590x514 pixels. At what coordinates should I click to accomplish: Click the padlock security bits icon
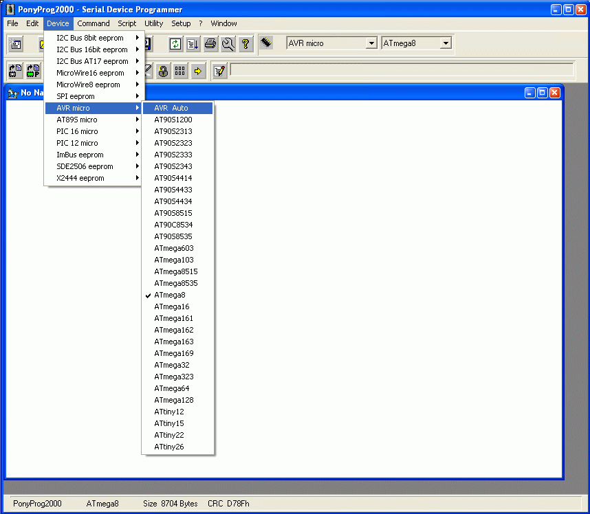tap(163, 71)
